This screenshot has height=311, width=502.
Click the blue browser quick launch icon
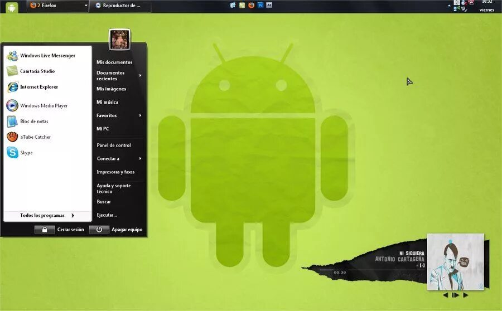tap(233, 5)
